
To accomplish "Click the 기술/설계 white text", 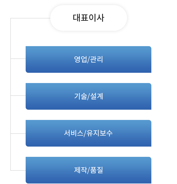I will (x=88, y=96).
